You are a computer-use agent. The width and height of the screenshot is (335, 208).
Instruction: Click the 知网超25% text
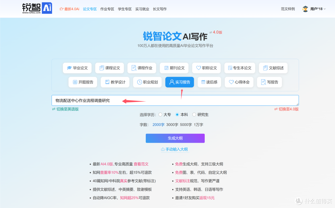point(129,198)
